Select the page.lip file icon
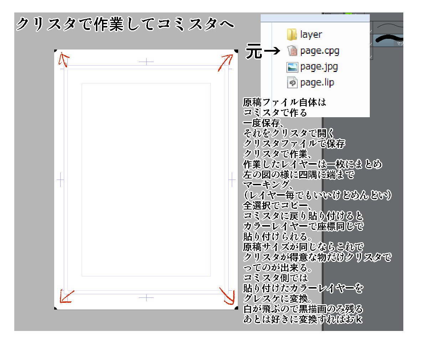 pos(292,82)
